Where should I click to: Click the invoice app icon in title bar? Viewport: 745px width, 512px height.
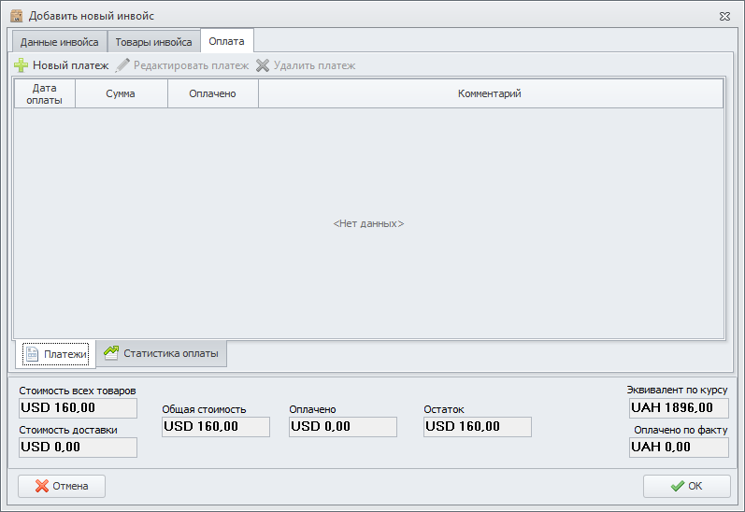click(16, 16)
